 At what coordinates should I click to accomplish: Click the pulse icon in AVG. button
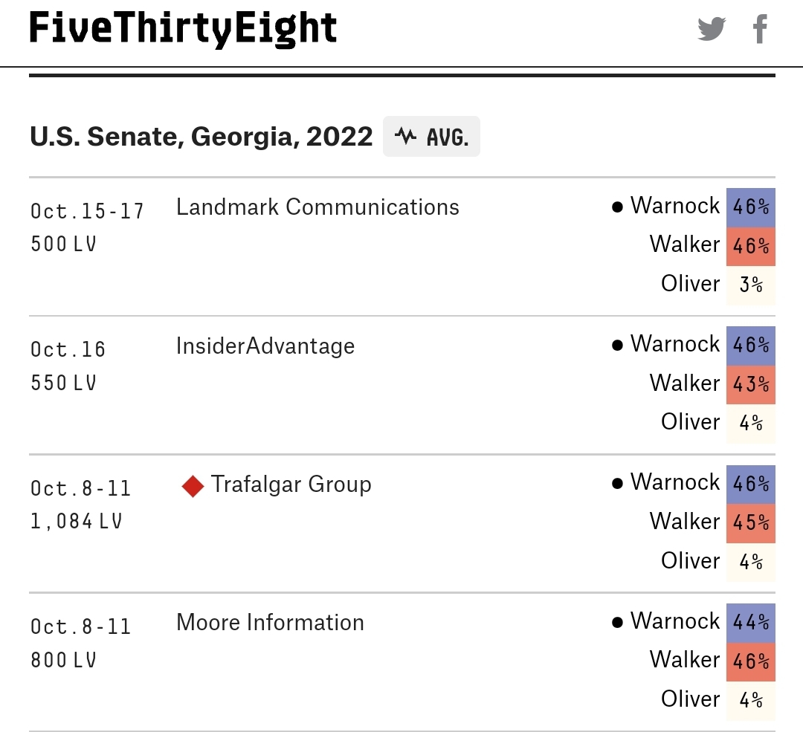tap(406, 136)
